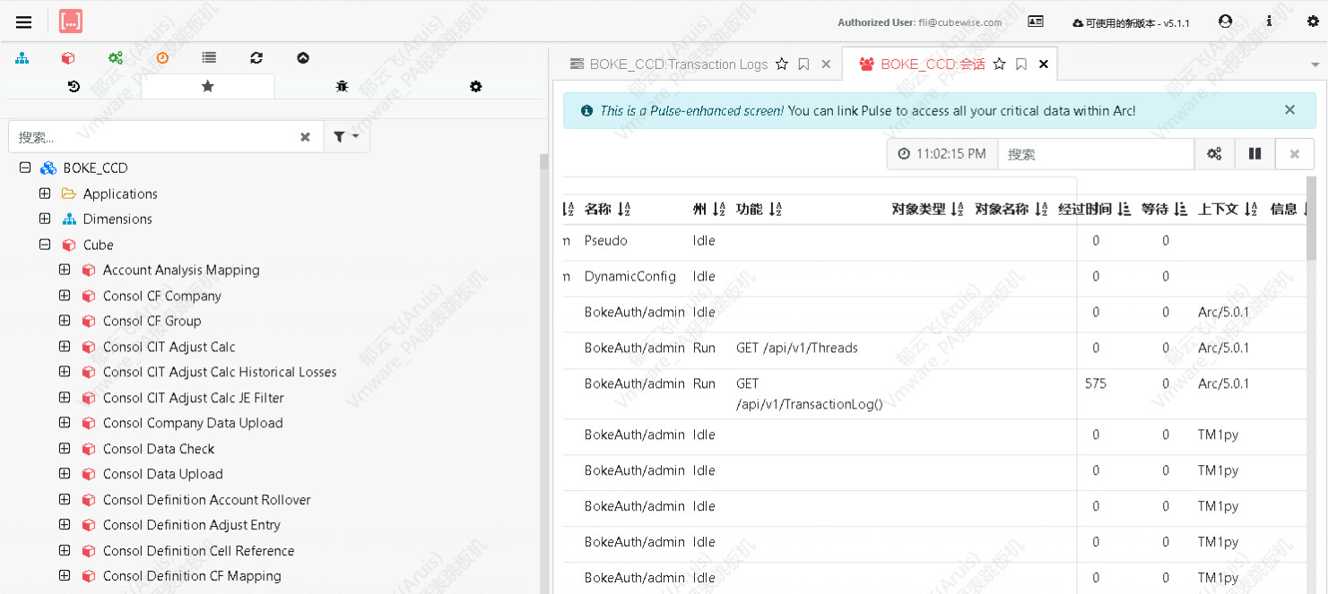Click the user account icon in the header
The image size is (1328, 594).
(x=1226, y=22)
